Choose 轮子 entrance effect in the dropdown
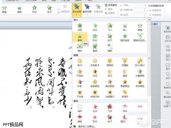 pos(110,38)
